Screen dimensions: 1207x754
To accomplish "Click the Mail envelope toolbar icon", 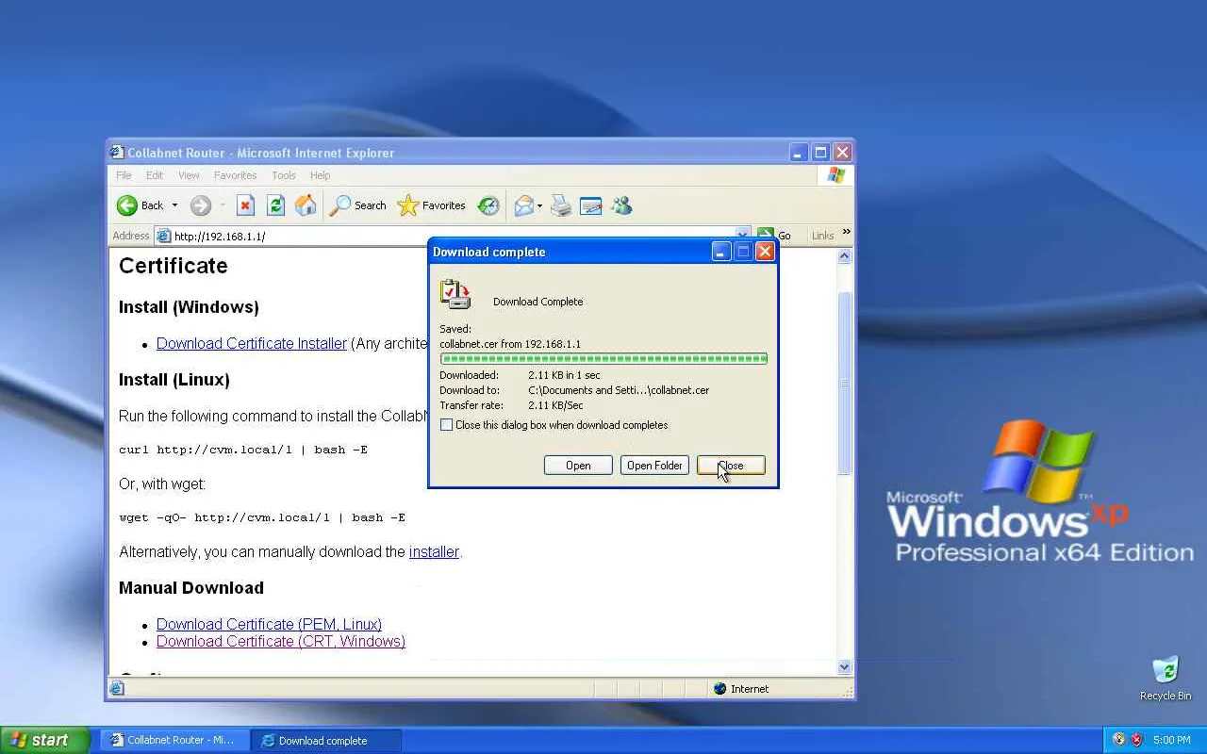I will point(524,205).
